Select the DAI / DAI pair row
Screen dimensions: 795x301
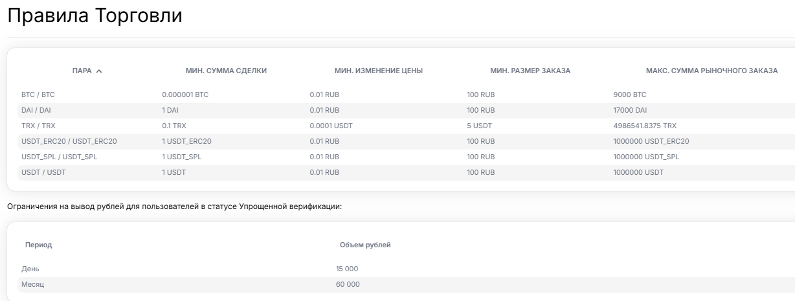pyautogui.click(x=37, y=110)
